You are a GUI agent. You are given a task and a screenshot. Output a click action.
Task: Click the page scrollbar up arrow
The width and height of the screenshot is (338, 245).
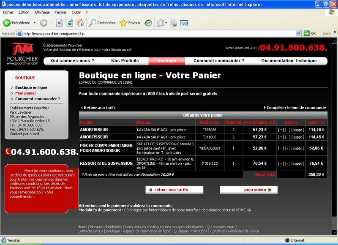click(334, 41)
